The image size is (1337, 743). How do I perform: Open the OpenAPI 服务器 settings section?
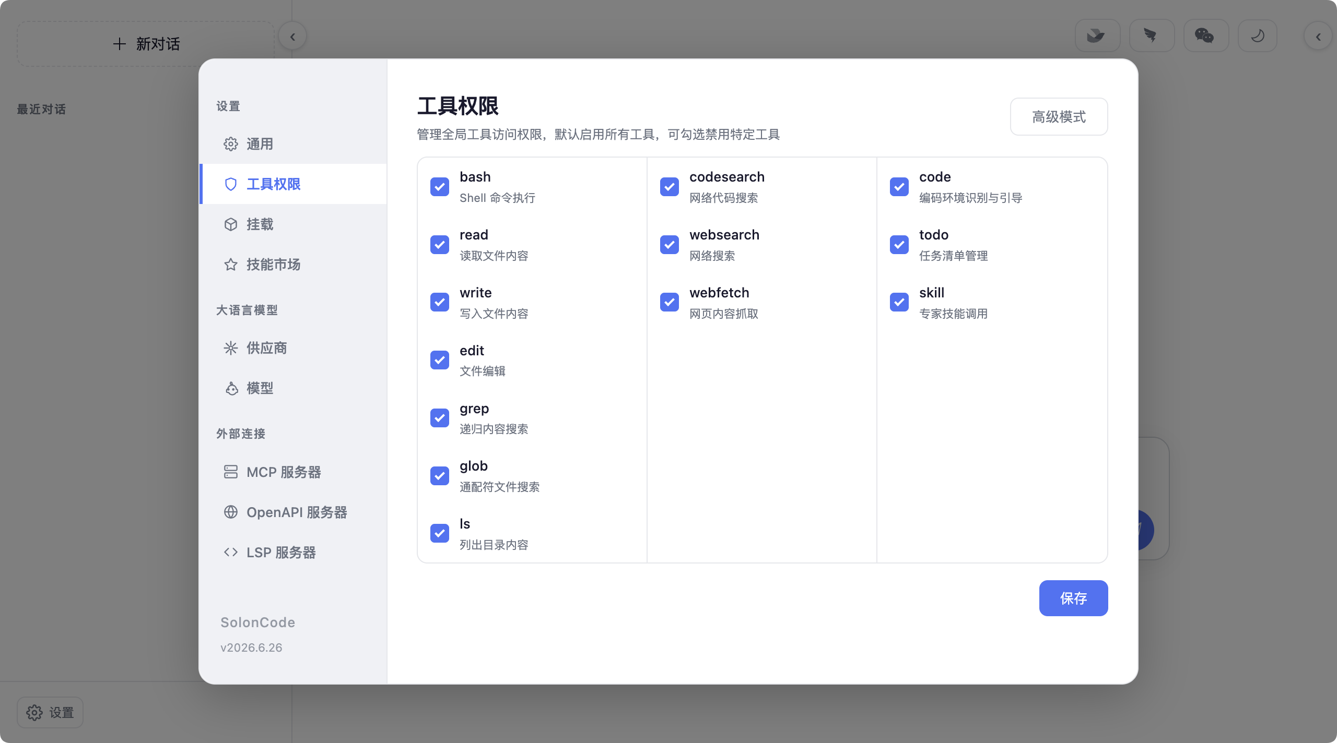(x=293, y=512)
